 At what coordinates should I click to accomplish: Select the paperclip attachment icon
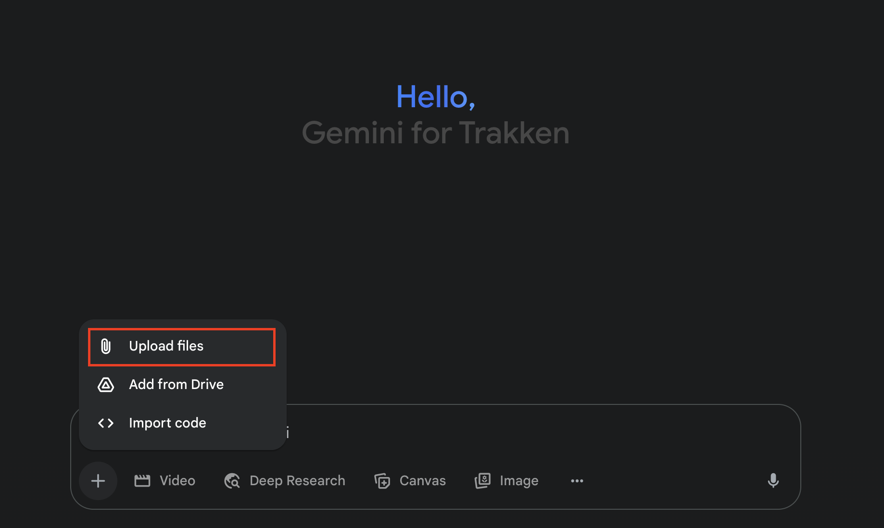tap(105, 346)
